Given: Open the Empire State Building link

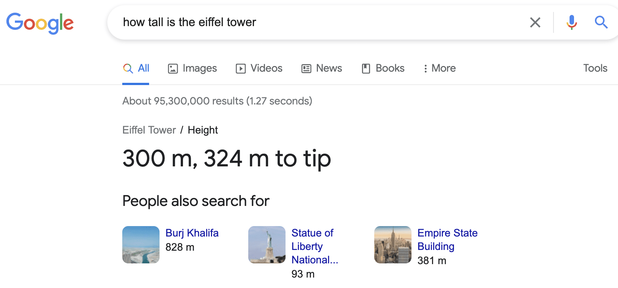Looking at the screenshot, I should pos(447,240).
